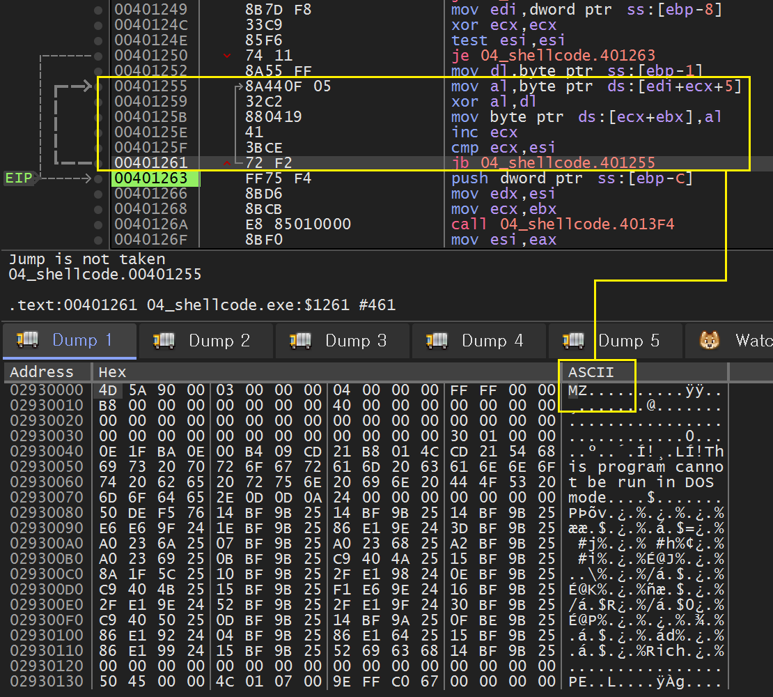773x697 pixels.
Task: Click the 'mov esi,eax' instruction
Action: (503, 240)
